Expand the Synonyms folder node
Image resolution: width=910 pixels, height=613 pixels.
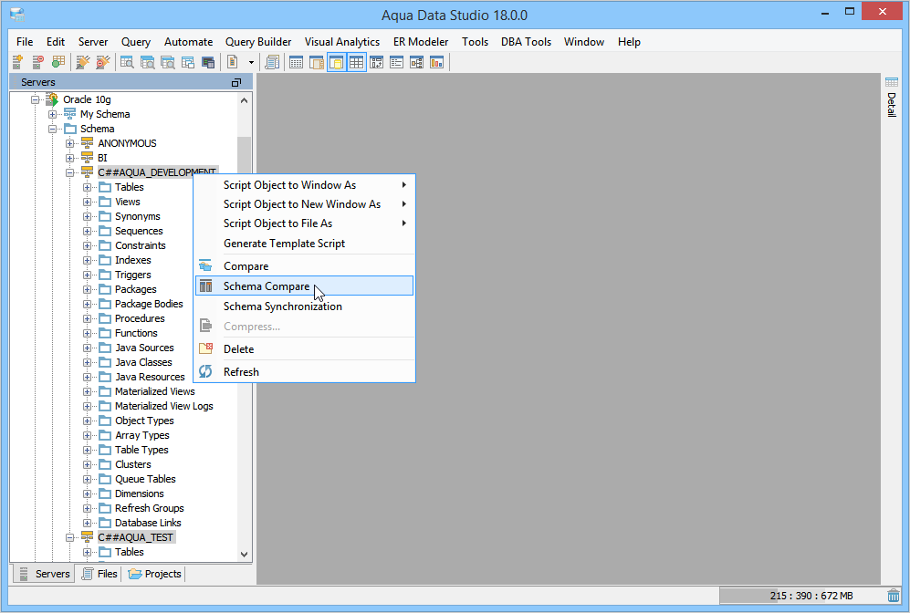(87, 216)
